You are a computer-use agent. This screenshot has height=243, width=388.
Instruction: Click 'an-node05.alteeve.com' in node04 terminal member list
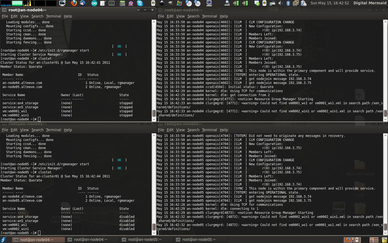coord(22,87)
